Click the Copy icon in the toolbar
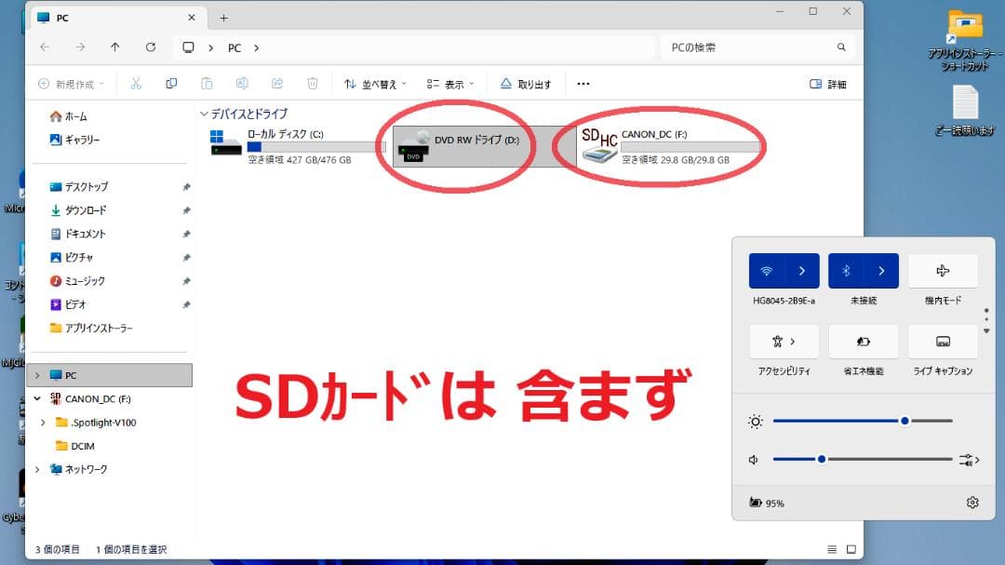This screenshot has width=1005, height=565. click(171, 84)
